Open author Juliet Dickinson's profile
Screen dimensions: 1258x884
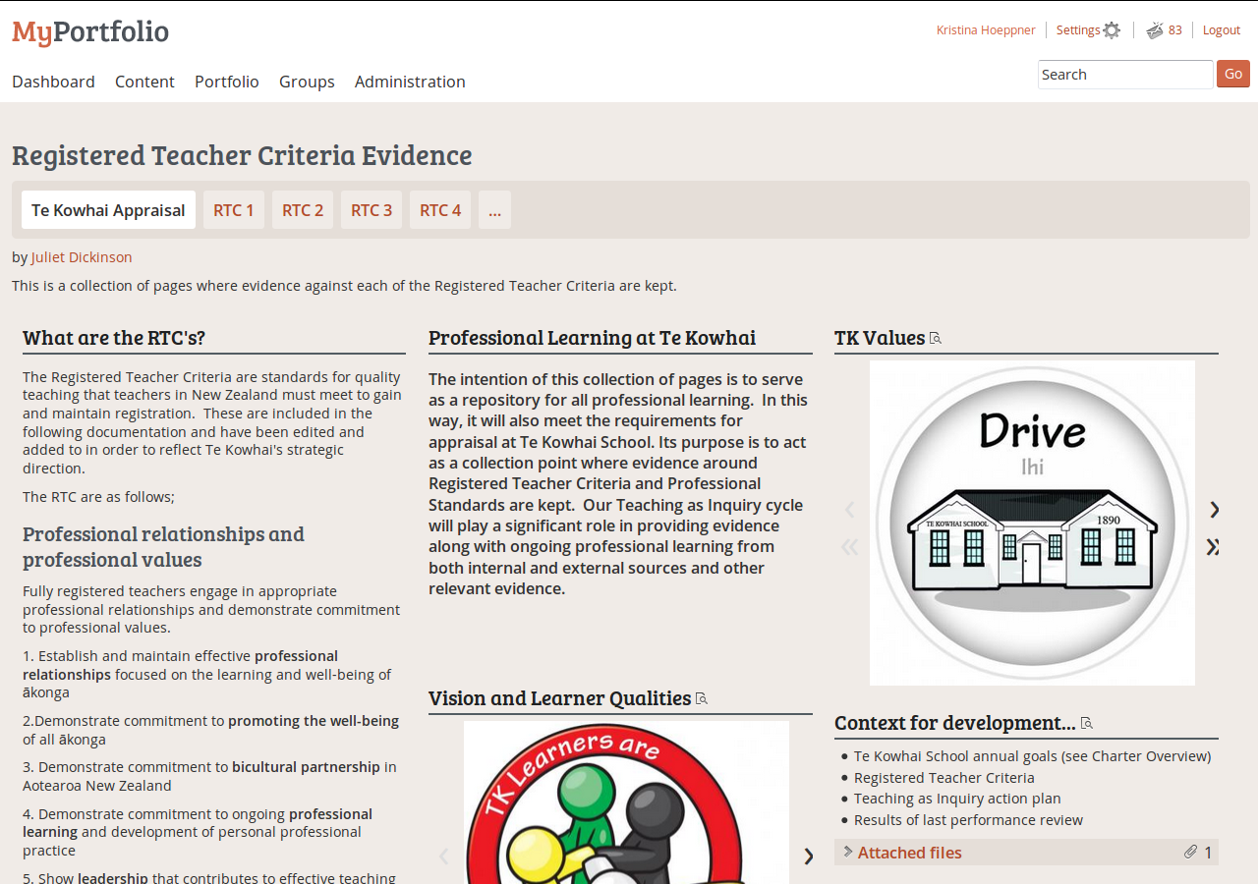(x=82, y=257)
